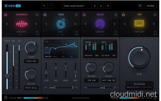Click the AIR+ tone slider
Image resolution: width=161 pixels, height=101 pixels.
[75, 70]
